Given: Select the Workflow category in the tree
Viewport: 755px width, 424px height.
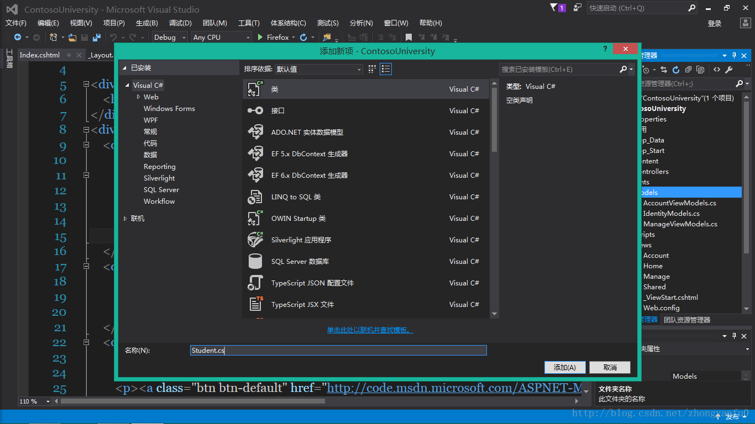Looking at the screenshot, I should point(159,202).
